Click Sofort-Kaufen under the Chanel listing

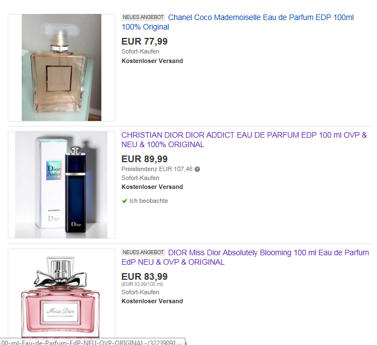[140, 51]
